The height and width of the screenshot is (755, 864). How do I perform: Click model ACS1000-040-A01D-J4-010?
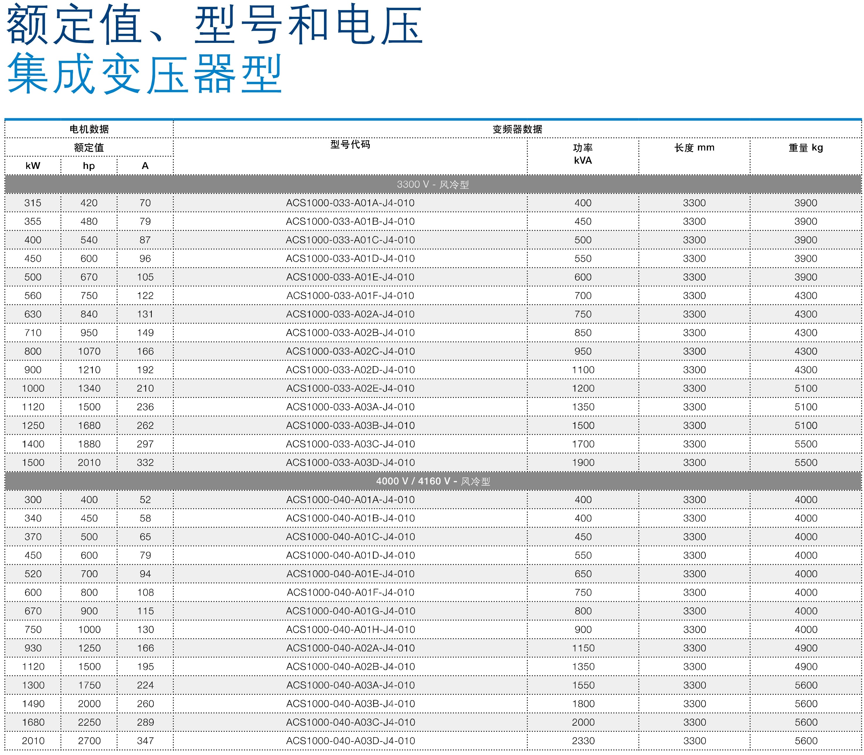(350, 555)
